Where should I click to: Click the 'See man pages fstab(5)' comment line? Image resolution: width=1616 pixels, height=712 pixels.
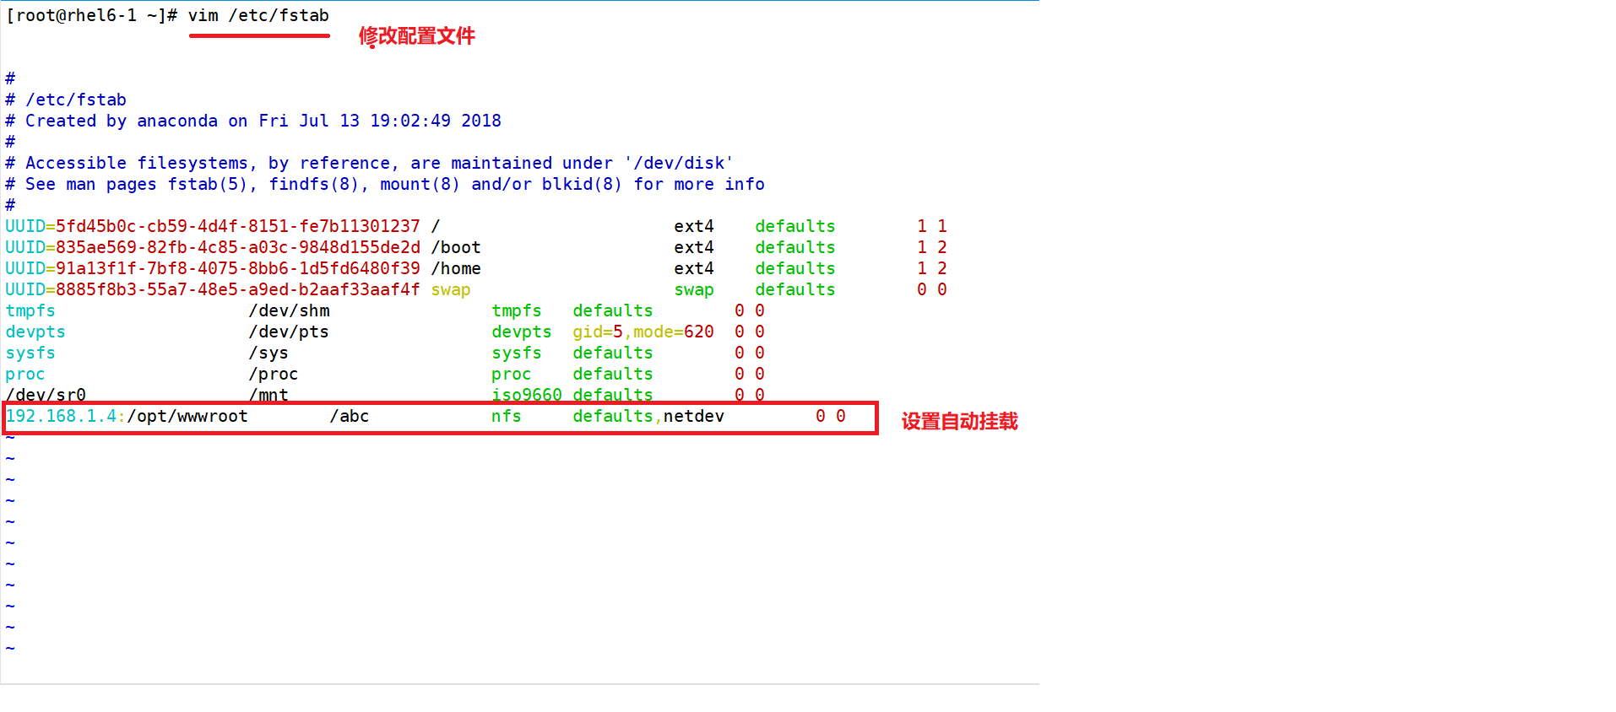[x=385, y=185]
